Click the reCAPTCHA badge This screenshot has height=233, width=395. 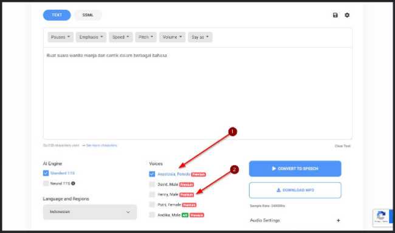point(382,218)
